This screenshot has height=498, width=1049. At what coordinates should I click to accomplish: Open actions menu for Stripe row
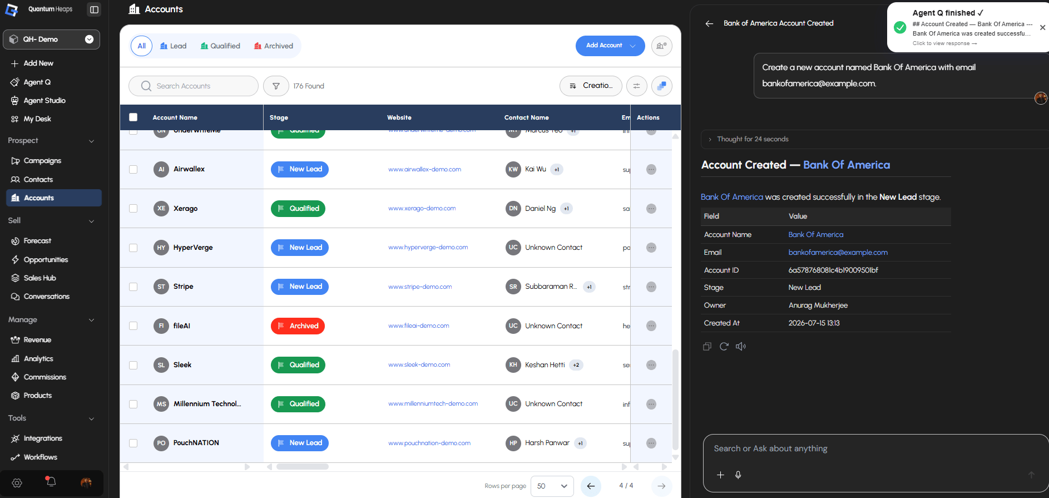(651, 287)
